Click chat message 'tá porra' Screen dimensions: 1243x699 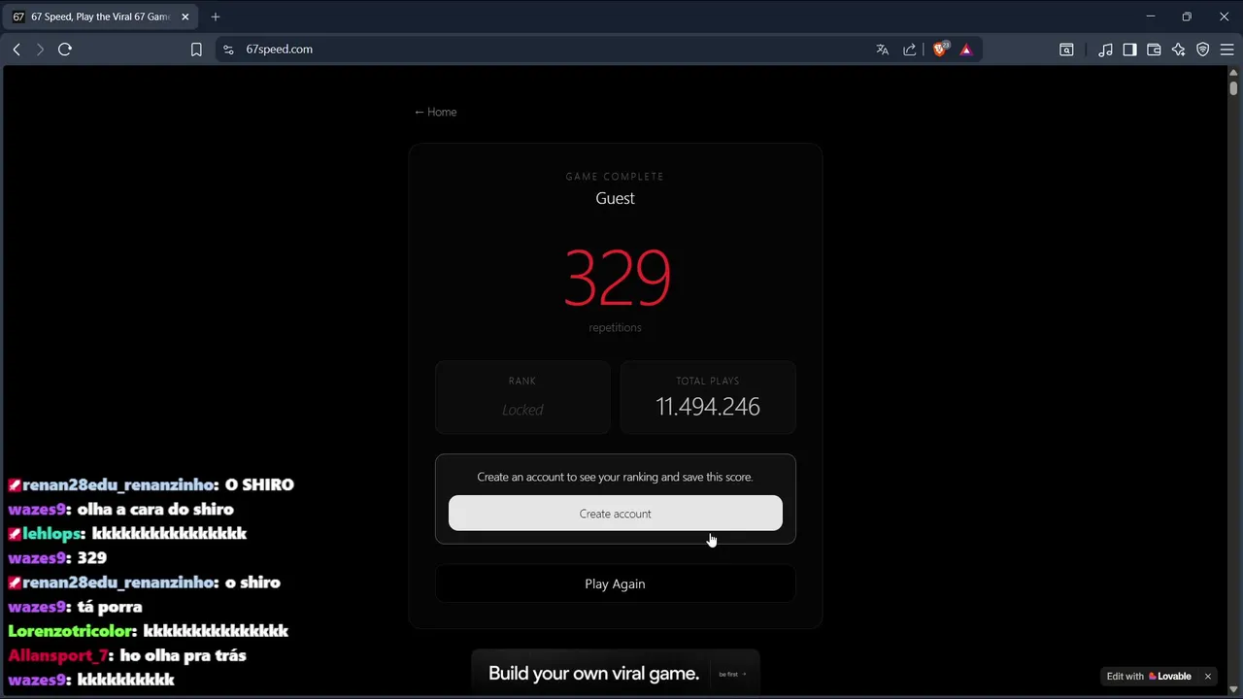[110, 607]
